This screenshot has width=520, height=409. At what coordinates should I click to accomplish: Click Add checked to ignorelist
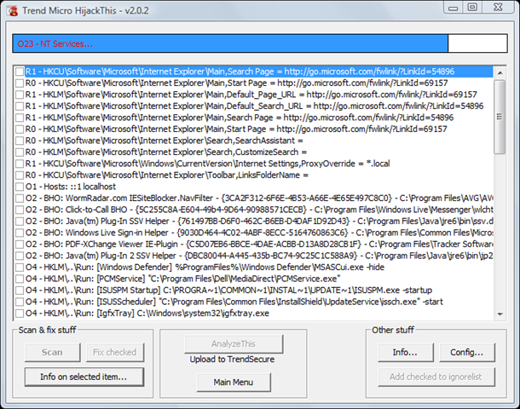click(x=436, y=377)
